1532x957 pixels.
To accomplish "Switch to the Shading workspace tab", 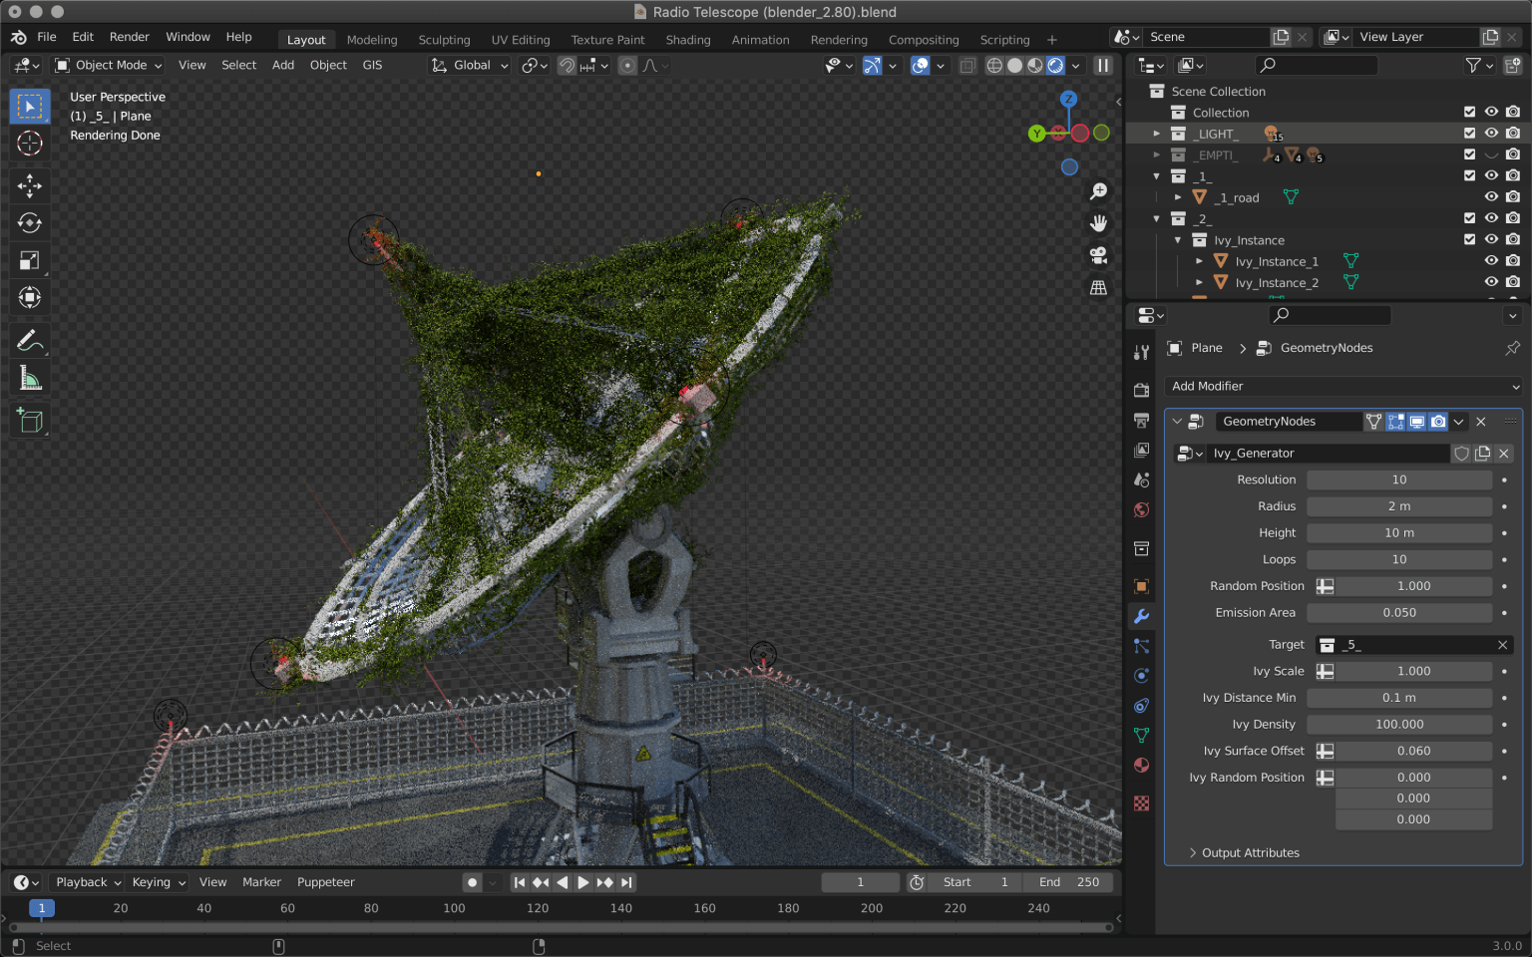I will click(688, 40).
